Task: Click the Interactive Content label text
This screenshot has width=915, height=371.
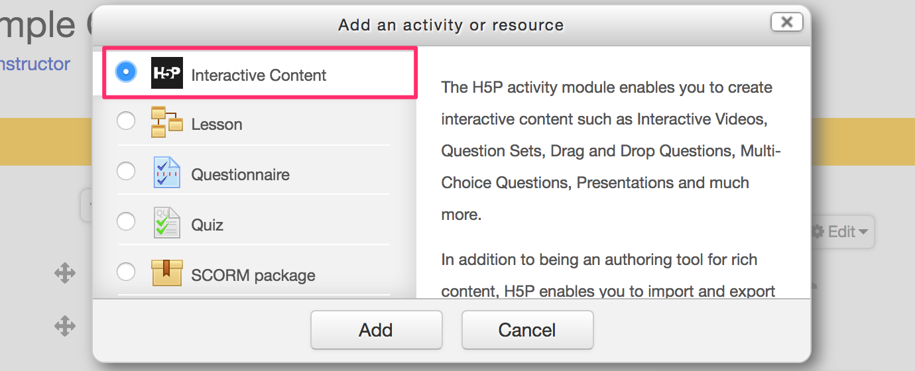Action: pyautogui.click(x=259, y=76)
